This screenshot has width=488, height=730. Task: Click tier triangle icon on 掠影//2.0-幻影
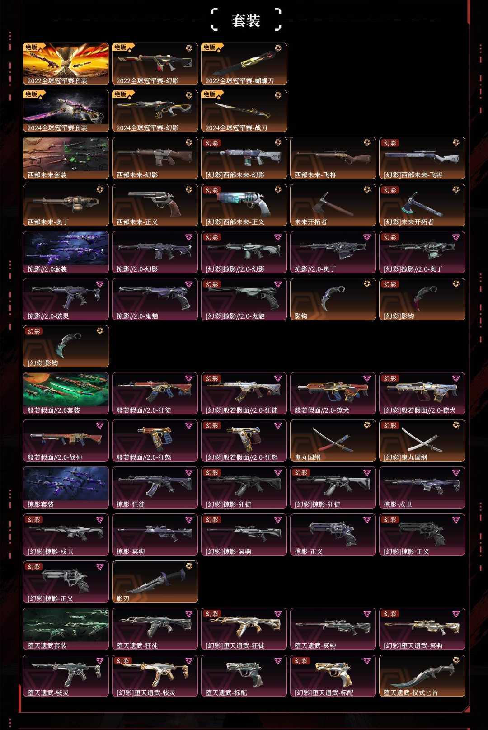tap(189, 237)
